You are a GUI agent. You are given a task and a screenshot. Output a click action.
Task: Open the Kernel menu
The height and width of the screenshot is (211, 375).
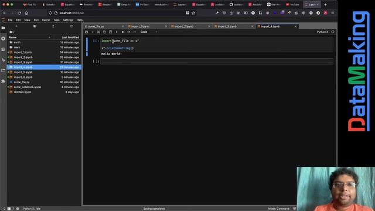[46, 20]
